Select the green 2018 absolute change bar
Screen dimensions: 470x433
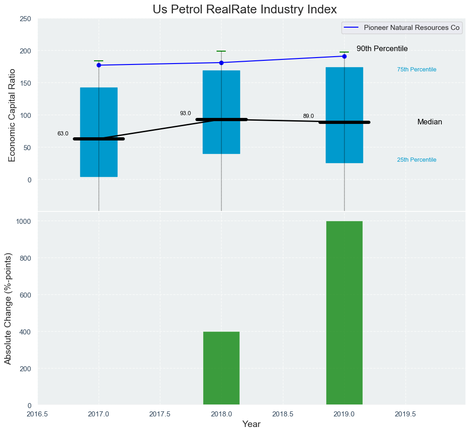pos(221,368)
